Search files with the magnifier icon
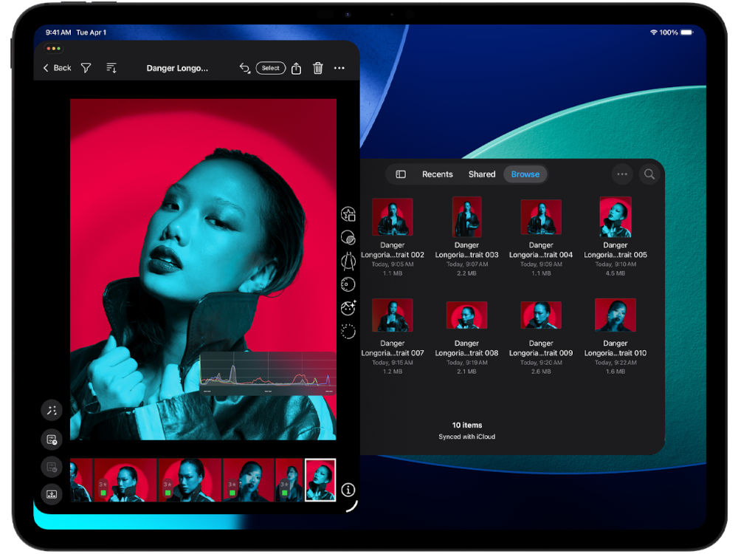This screenshot has height=554, width=738. click(649, 174)
